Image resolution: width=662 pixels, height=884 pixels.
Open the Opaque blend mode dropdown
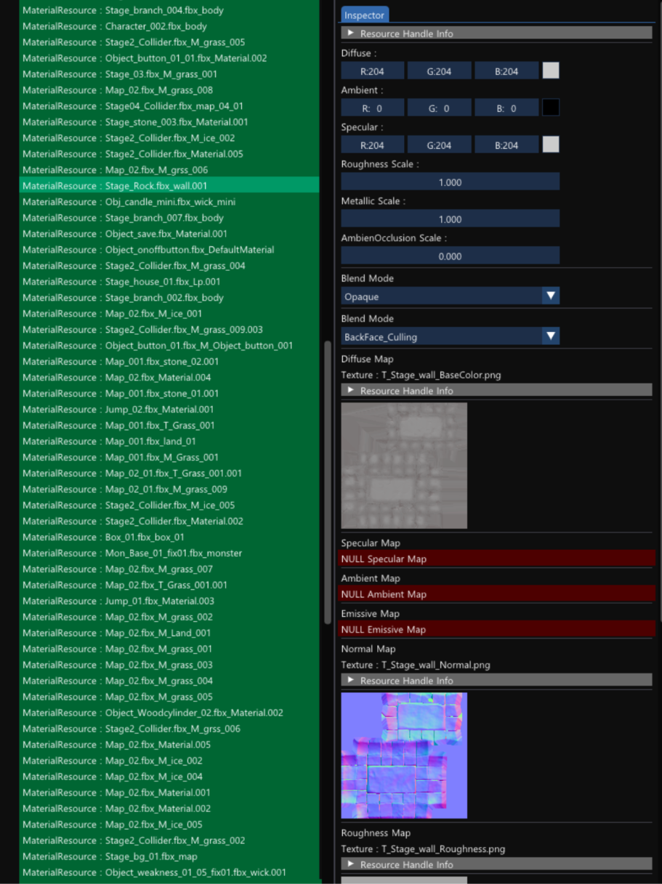click(x=451, y=296)
